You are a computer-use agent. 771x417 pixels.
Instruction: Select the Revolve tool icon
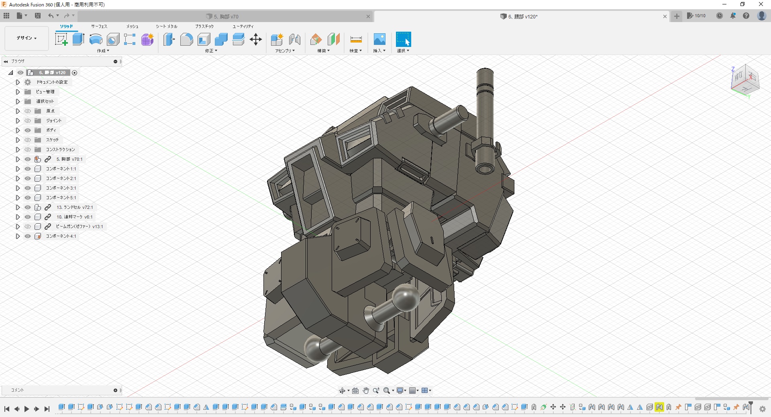[x=96, y=39]
